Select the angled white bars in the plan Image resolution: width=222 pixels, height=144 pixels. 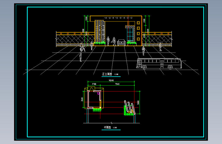130,107
